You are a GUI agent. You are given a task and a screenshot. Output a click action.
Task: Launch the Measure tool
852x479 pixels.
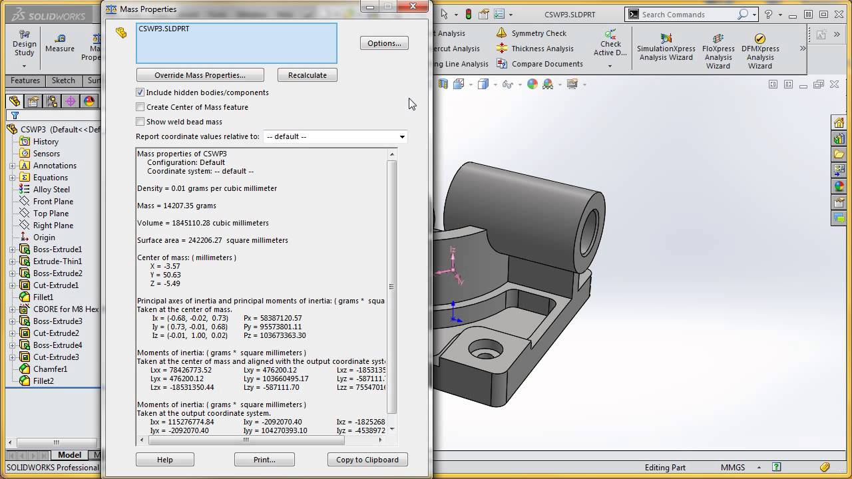[60, 43]
